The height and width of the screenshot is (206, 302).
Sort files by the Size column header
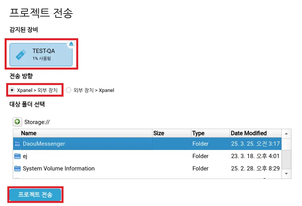(159, 133)
